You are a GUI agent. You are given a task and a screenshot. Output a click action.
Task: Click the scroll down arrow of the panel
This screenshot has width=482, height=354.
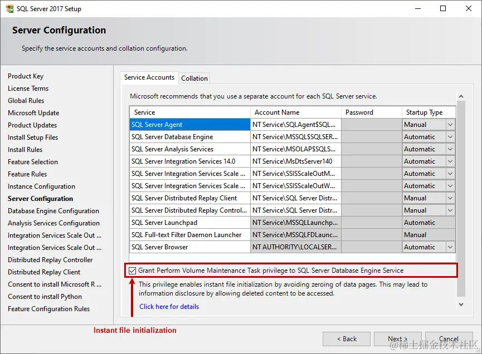pos(461,304)
